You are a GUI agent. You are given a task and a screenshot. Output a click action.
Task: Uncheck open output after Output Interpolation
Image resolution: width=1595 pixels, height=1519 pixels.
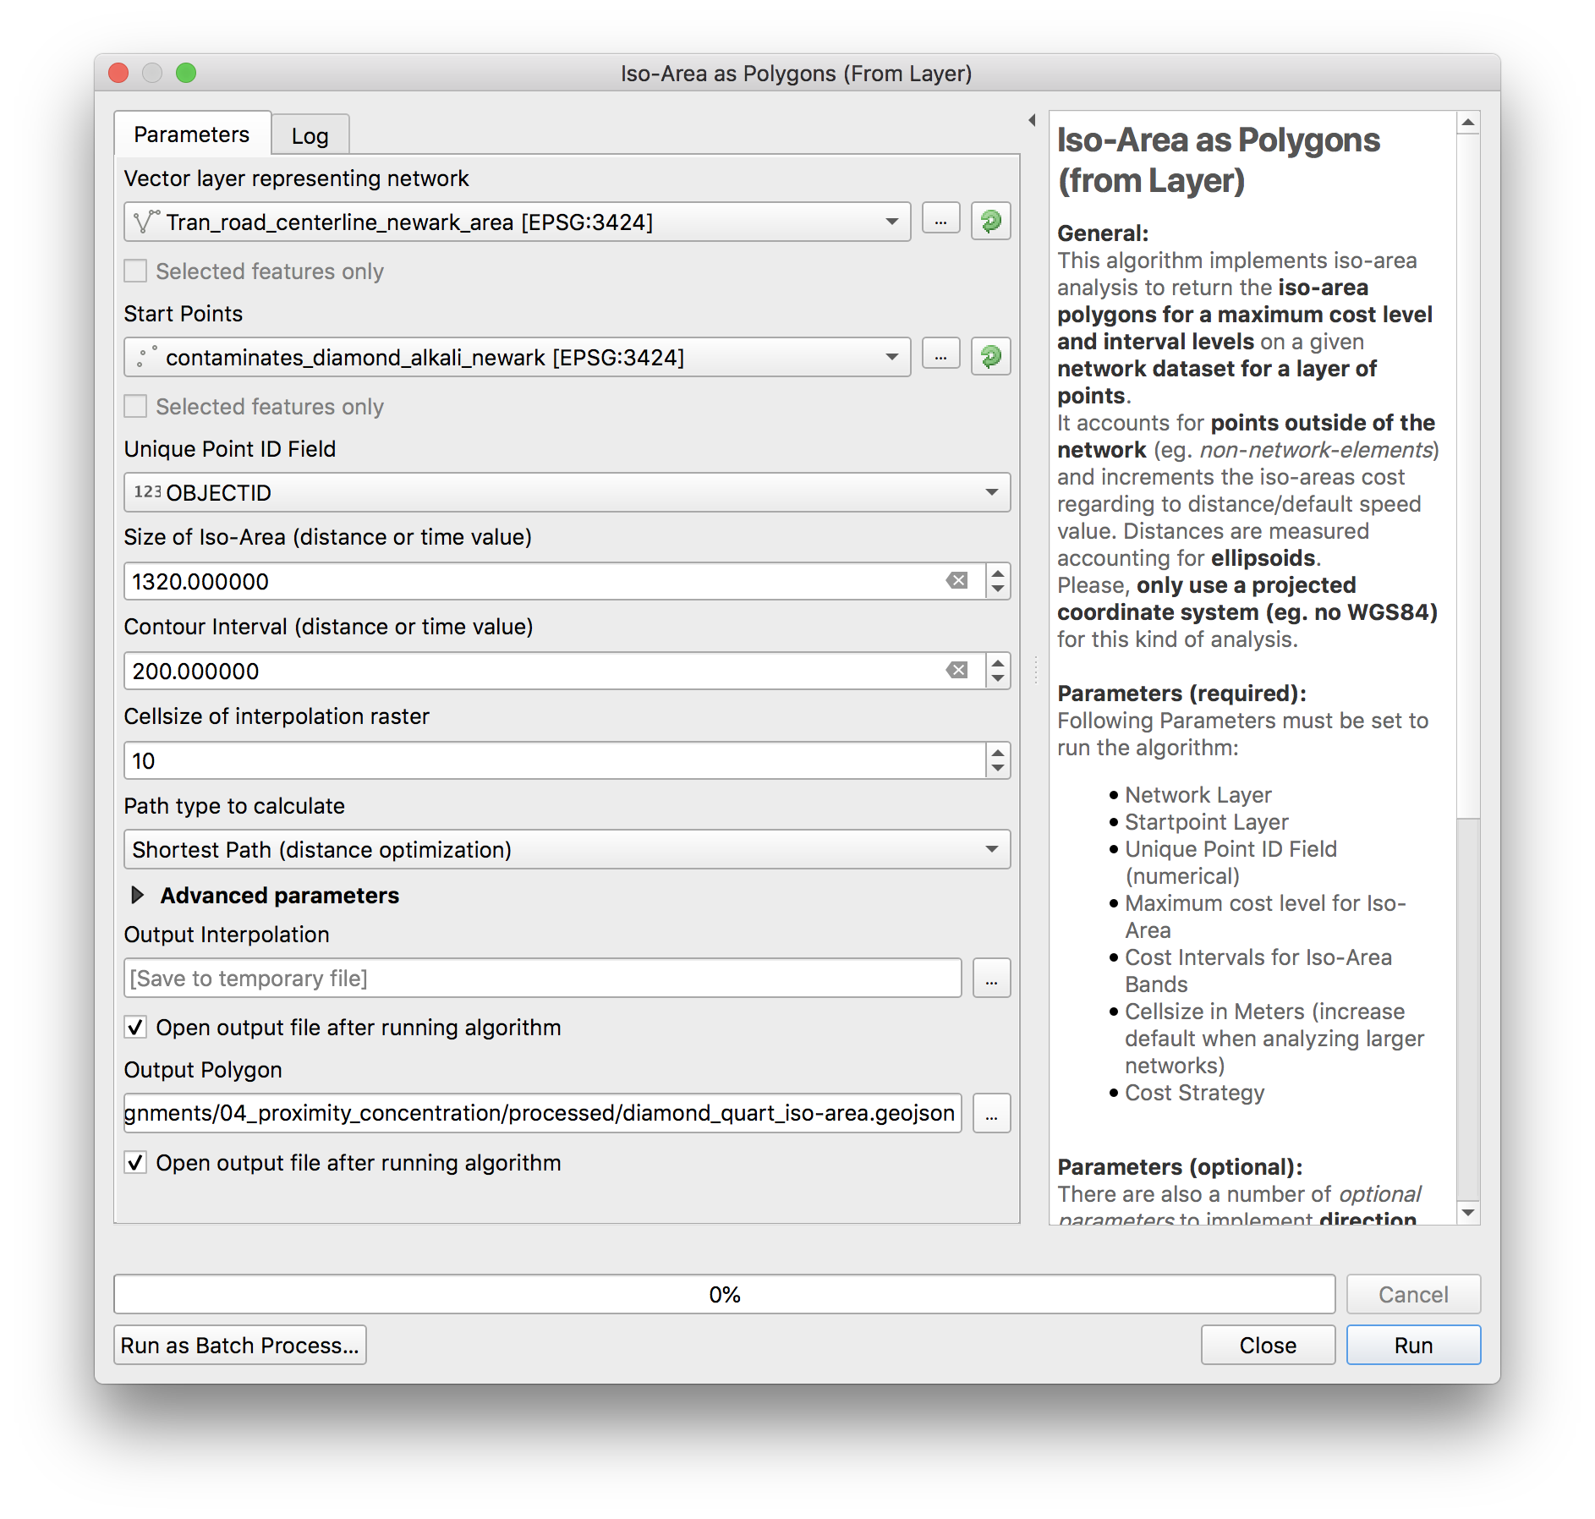tap(135, 1028)
